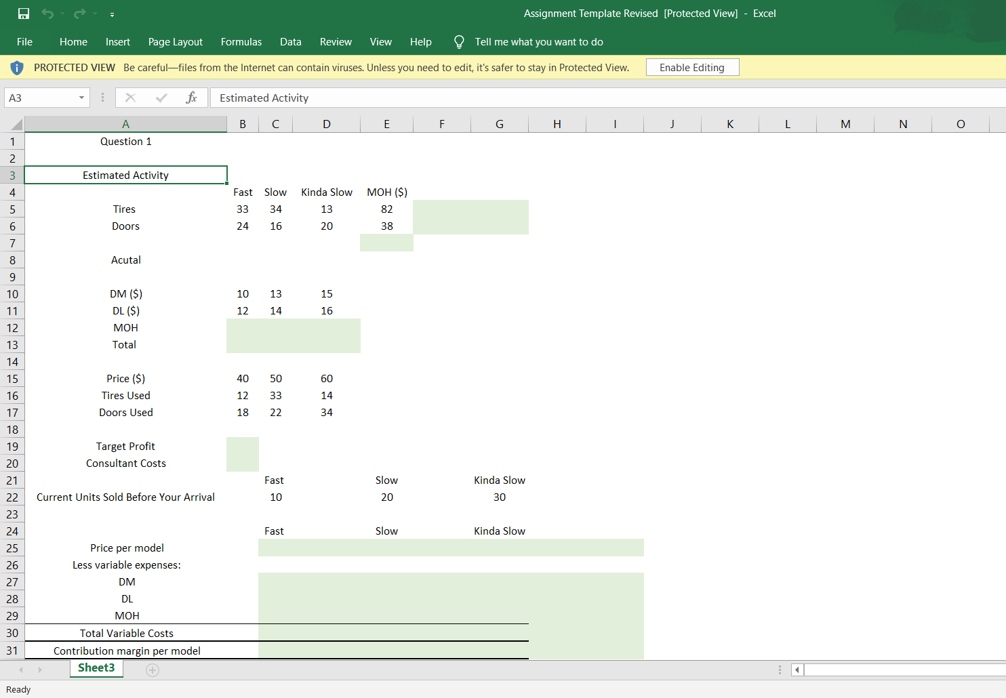This screenshot has height=698, width=1006.
Task: Click the Doors MOH value 38
Action: coord(387,226)
